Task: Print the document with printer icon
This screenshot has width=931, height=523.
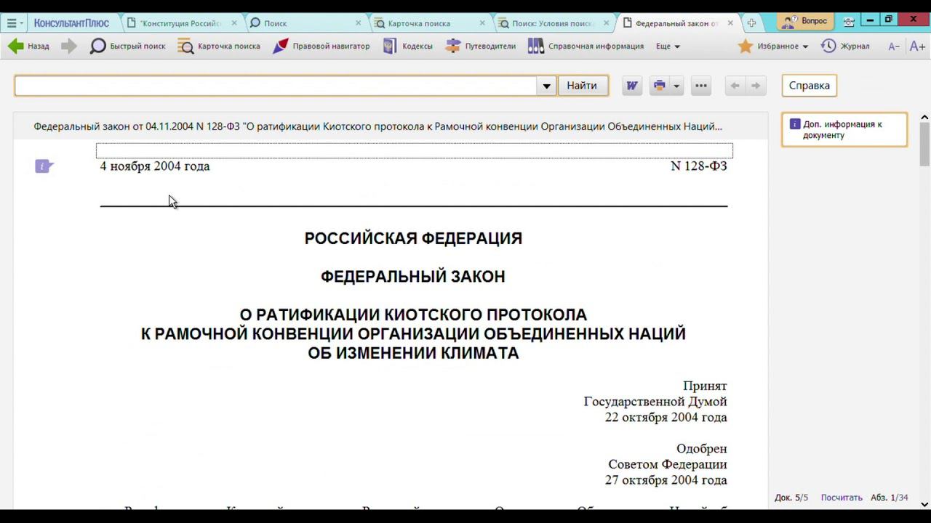Action: (x=659, y=86)
